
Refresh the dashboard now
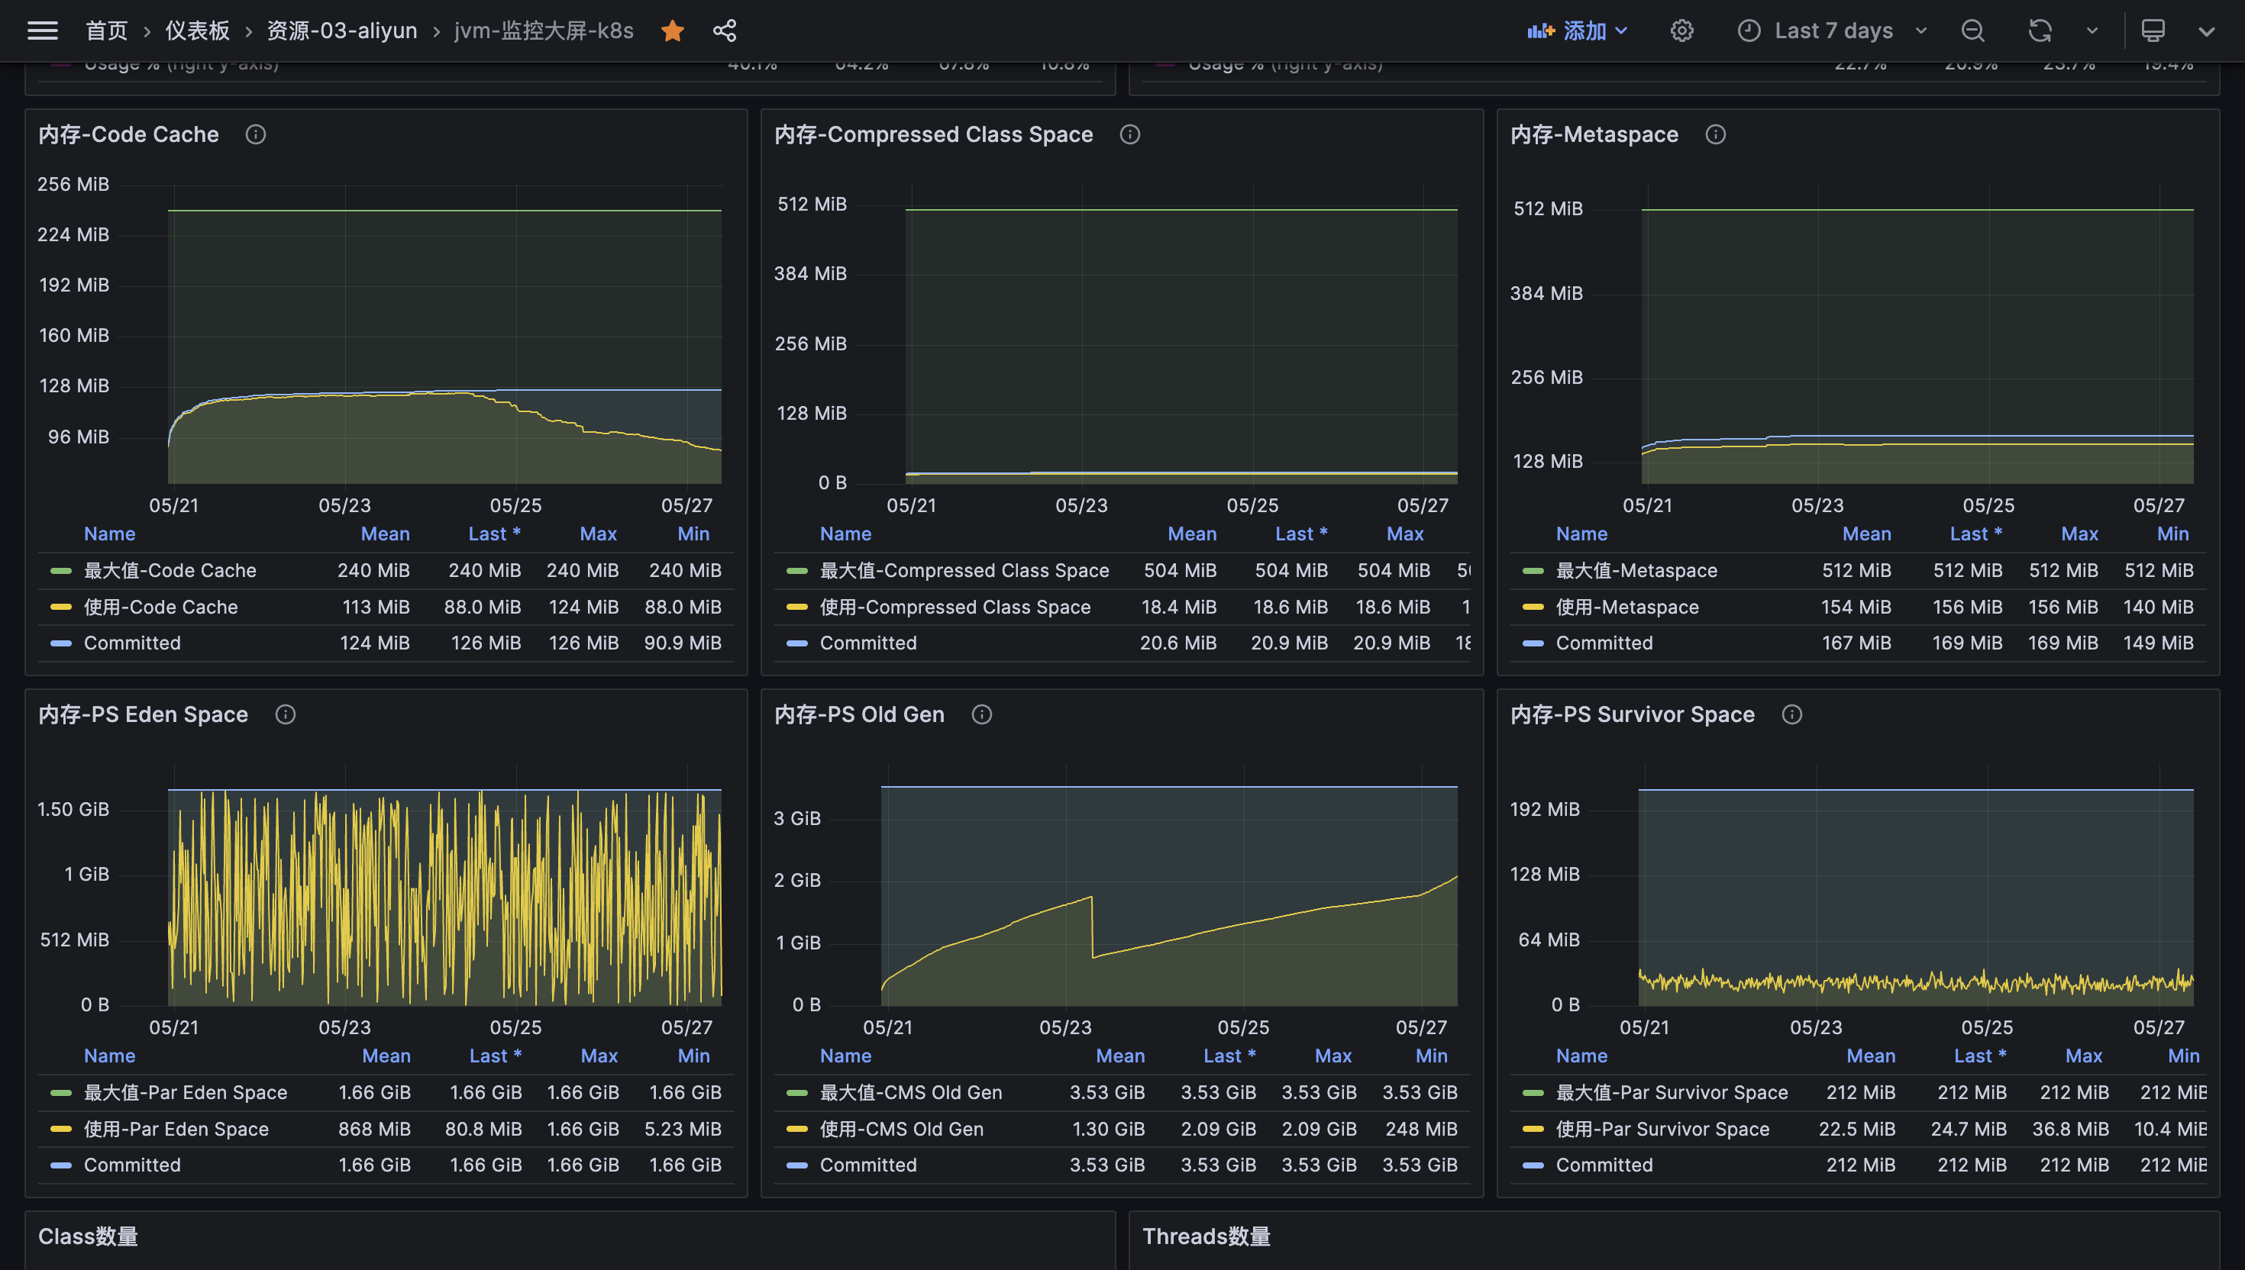[2039, 31]
